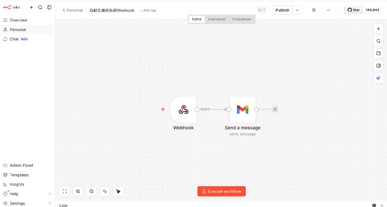Fit the workflow to view
Screen dimensions: 387x207
tap(65, 192)
